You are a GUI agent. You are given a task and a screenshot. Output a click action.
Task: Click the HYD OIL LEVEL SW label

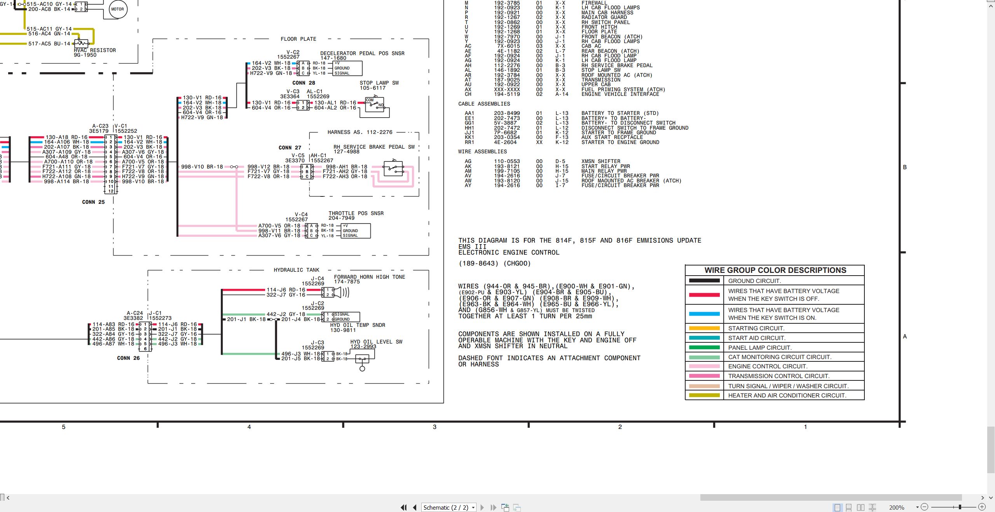click(x=376, y=342)
